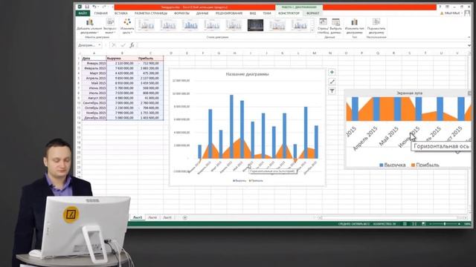Select the Дата header cell

[x=94, y=58]
